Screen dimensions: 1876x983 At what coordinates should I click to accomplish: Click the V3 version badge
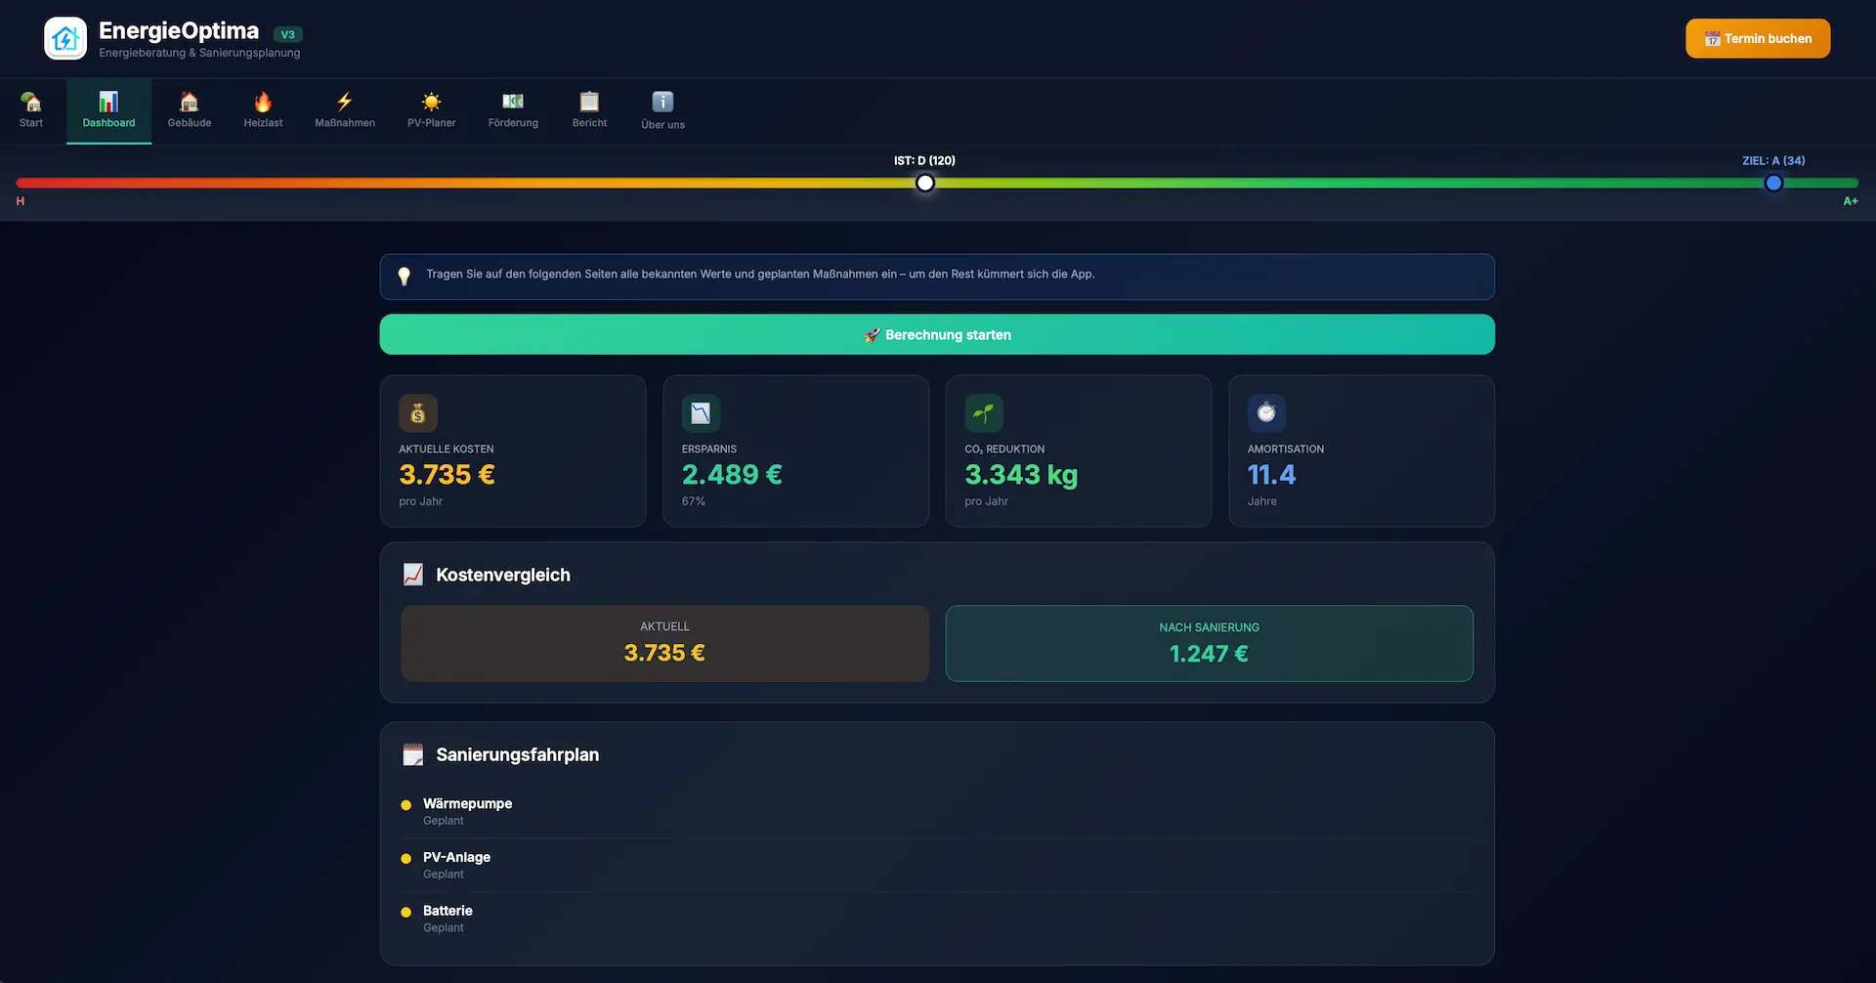click(x=287, y=32)
